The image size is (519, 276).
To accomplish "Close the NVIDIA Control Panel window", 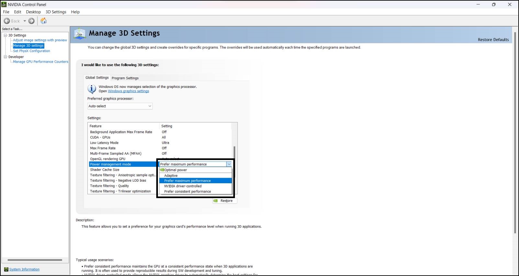I will (510, 5).
